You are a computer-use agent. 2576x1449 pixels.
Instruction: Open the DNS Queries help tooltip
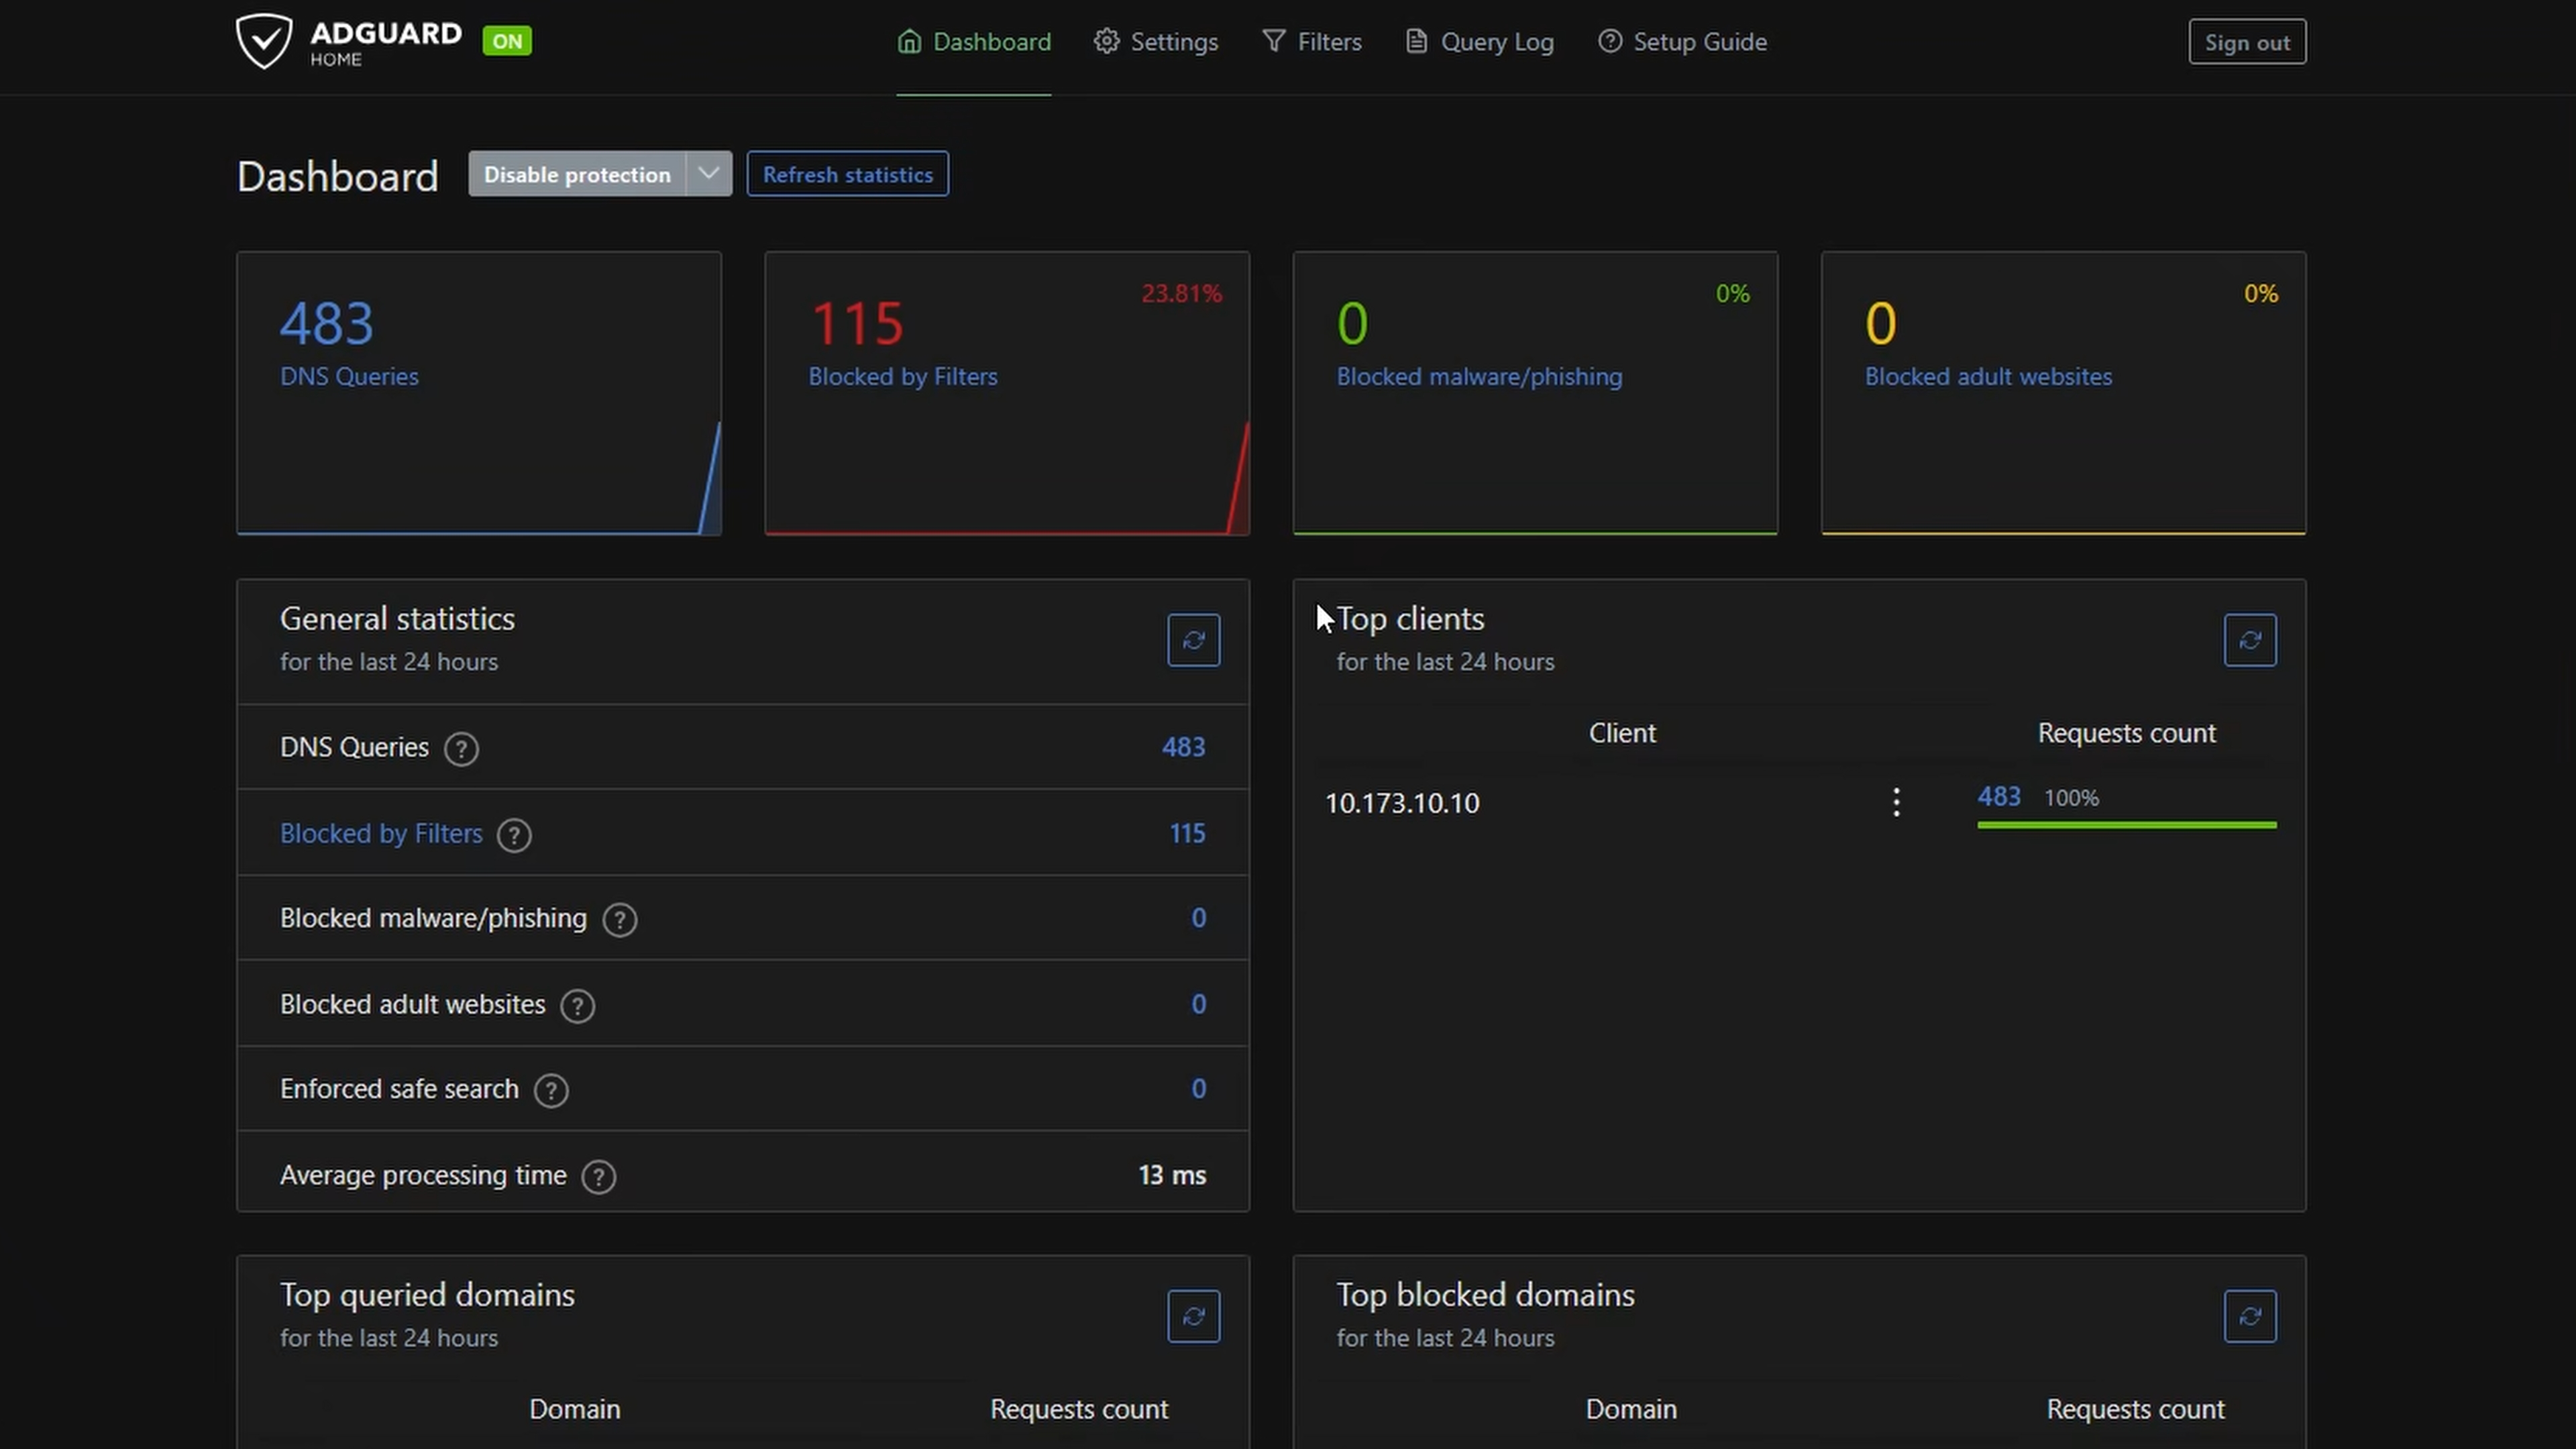pyautogui.click(x=461, y=748)
